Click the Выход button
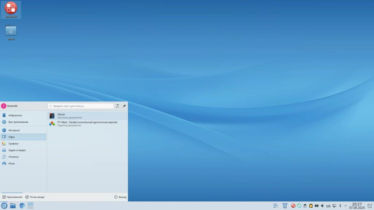374x210 pixels. pyautogui.click(x=120, y=197)
